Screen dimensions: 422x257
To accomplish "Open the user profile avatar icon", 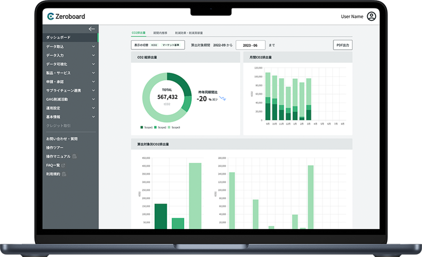I will [372, 16].
